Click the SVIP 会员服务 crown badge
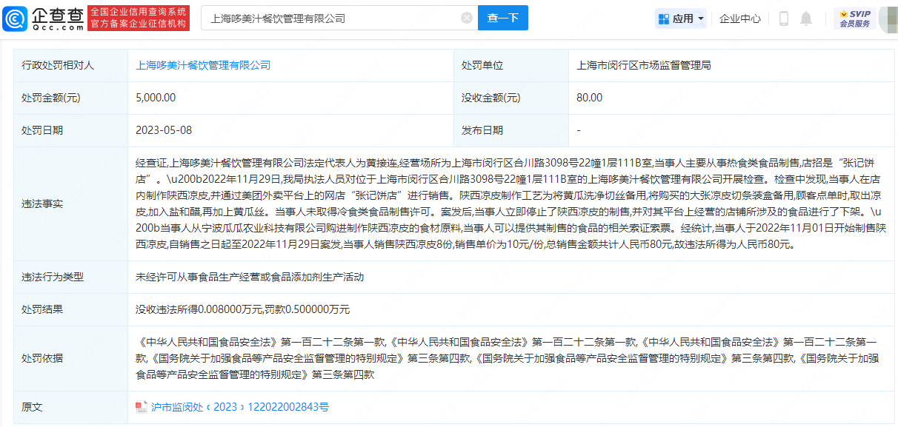Image resolution: width=898 pixels, height=427 pixels. coord(854,19)
